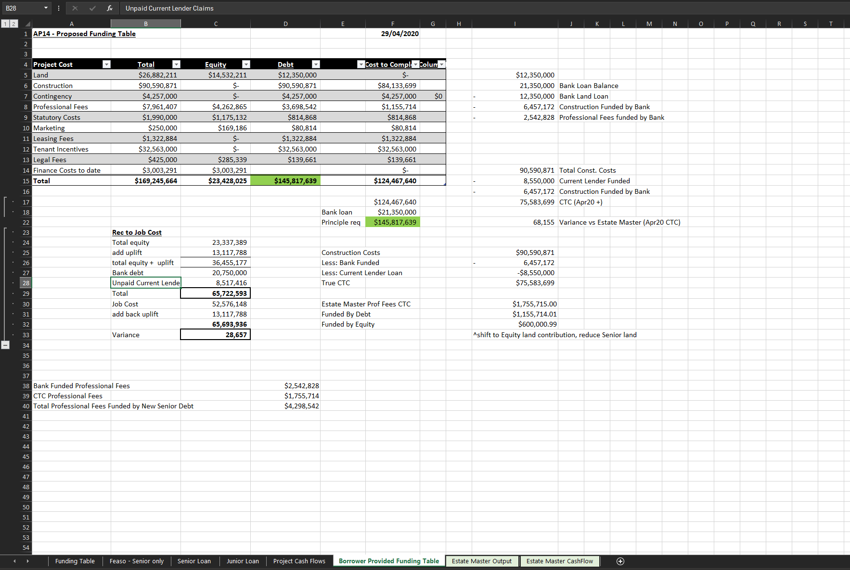The image size is (850, 570).
Task: Select the Contingency label cell
Action: pos(71,96)
